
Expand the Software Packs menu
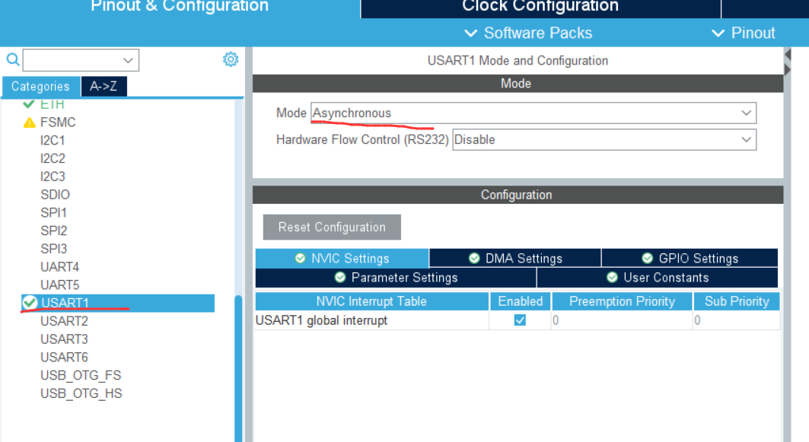[528, 33]
